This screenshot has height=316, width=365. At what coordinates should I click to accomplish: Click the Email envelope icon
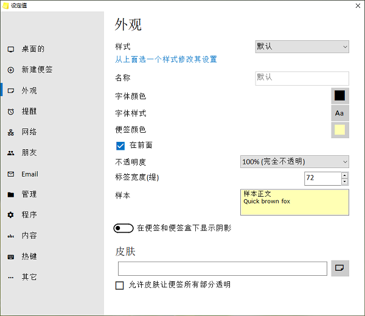point(10,174)
